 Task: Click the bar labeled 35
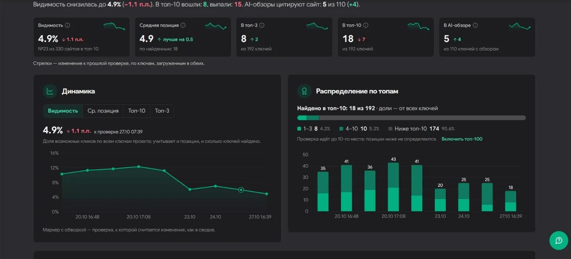323,192
